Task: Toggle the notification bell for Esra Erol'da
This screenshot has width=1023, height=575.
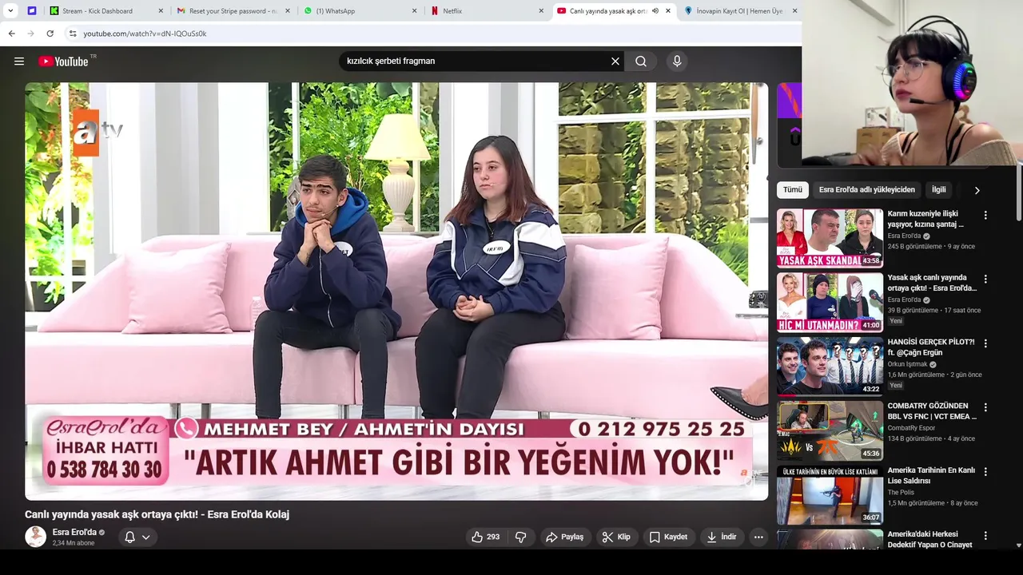Action: [129, 537]
